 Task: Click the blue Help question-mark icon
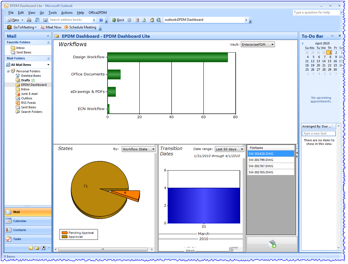[x=101, y=20]
